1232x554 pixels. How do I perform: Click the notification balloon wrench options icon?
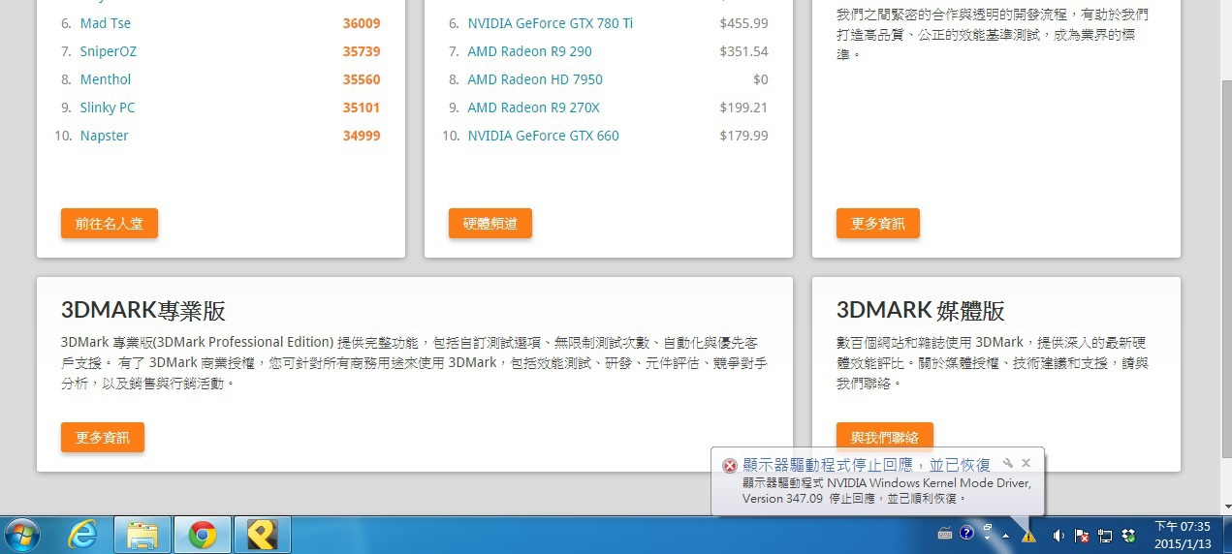[1008, 463]
